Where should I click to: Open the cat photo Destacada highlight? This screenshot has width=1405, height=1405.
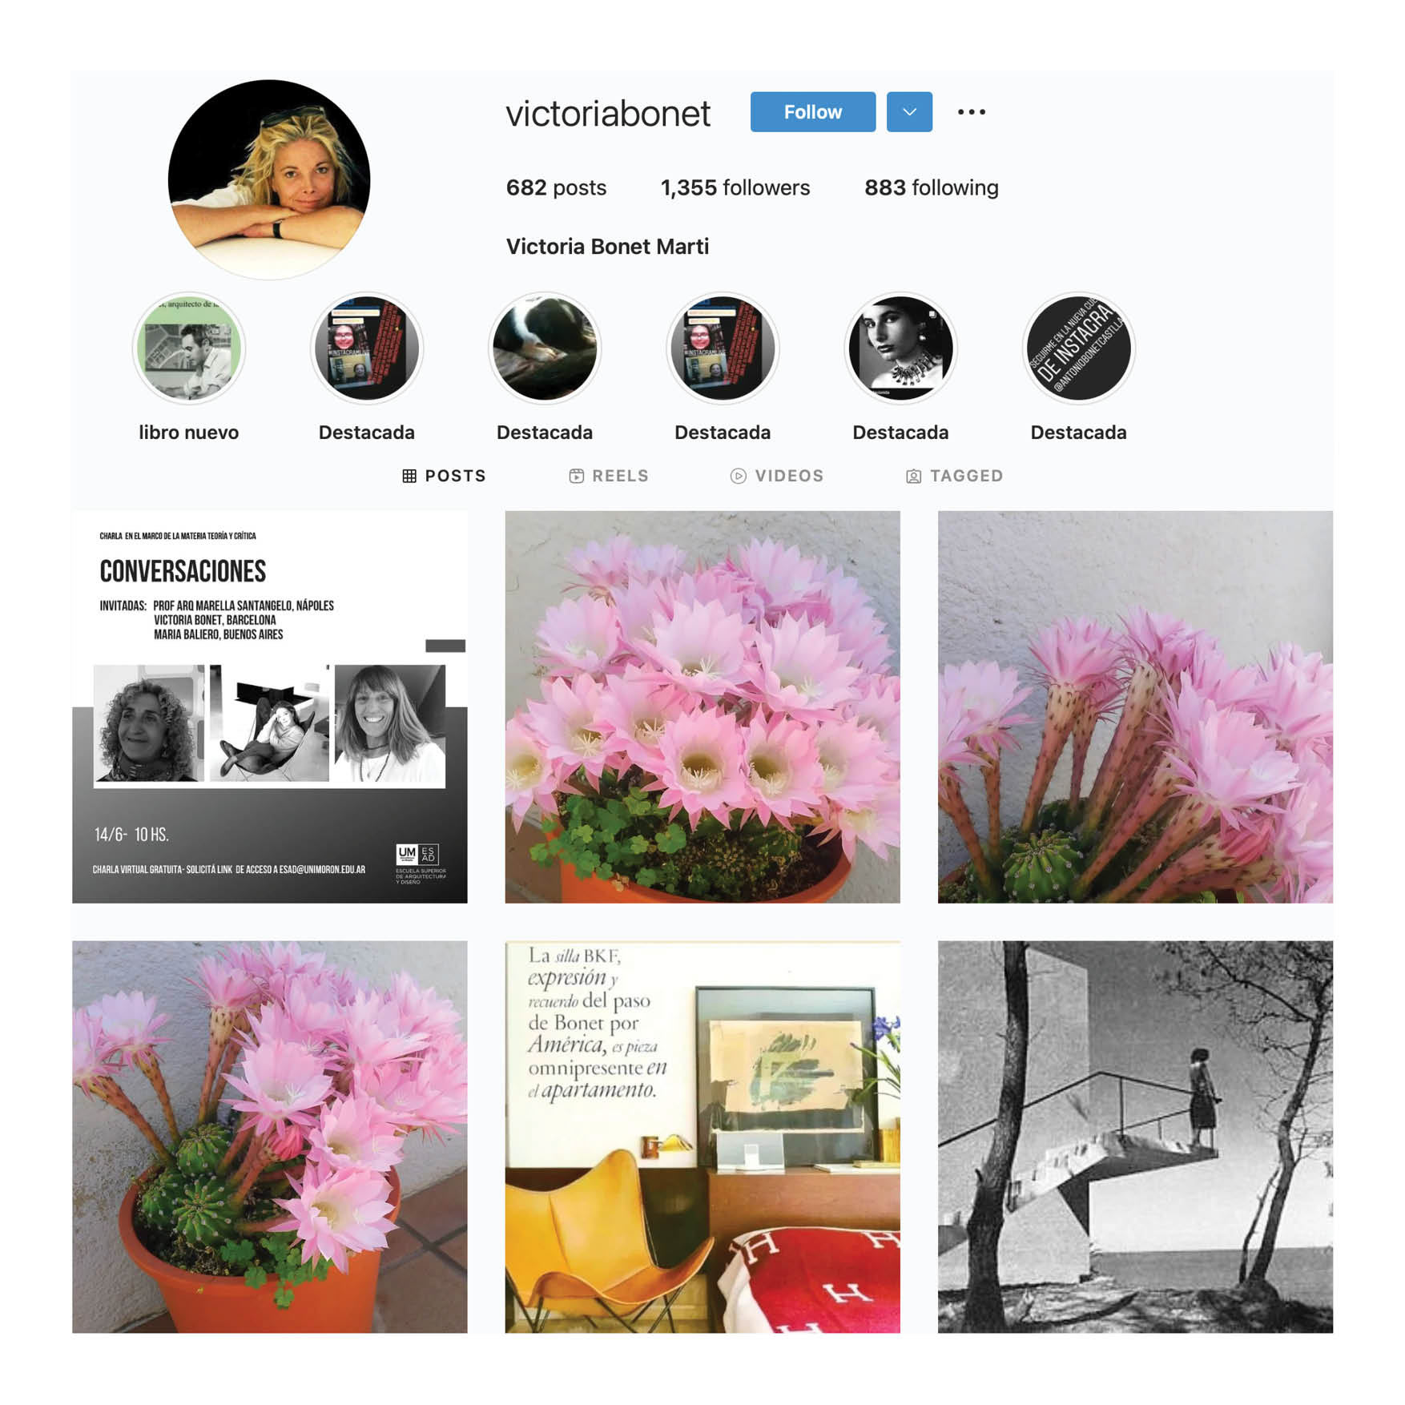(545, 348)
